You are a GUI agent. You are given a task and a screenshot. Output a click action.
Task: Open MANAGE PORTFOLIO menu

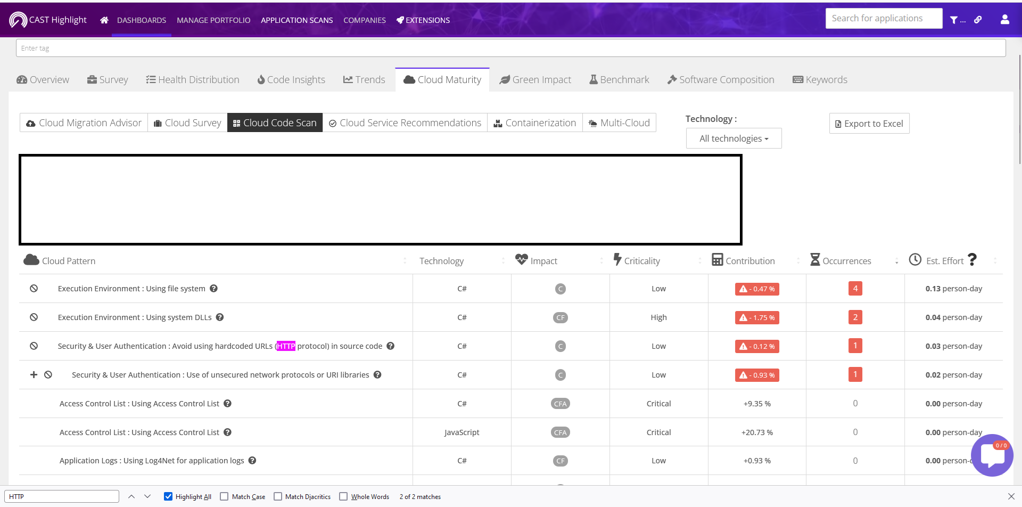click(213, 20)
